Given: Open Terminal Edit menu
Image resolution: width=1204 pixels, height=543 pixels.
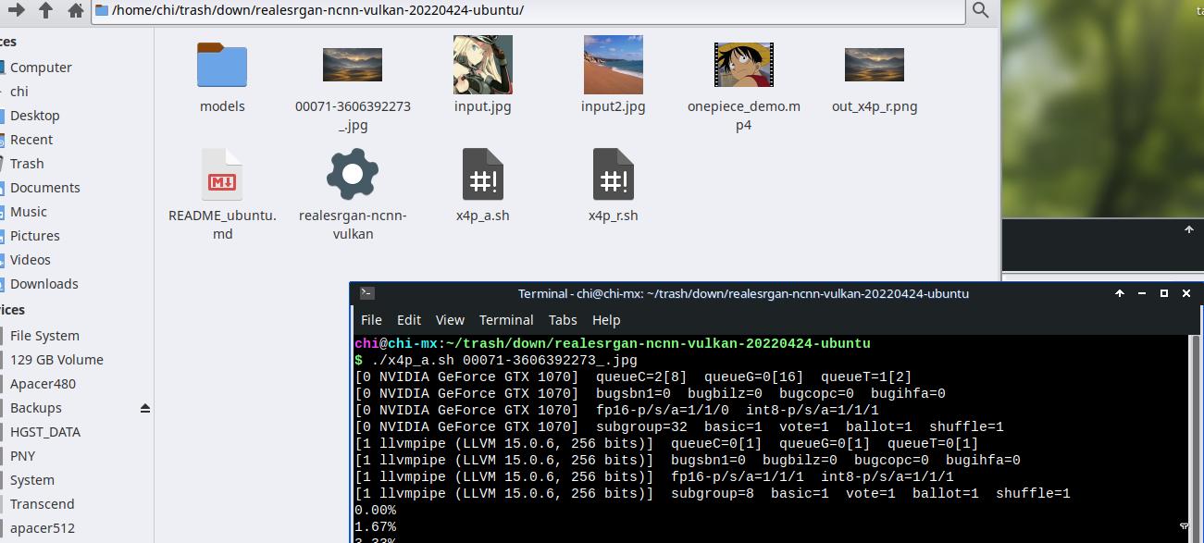Looking at the screenshot, I should click(x=409, y=320).
